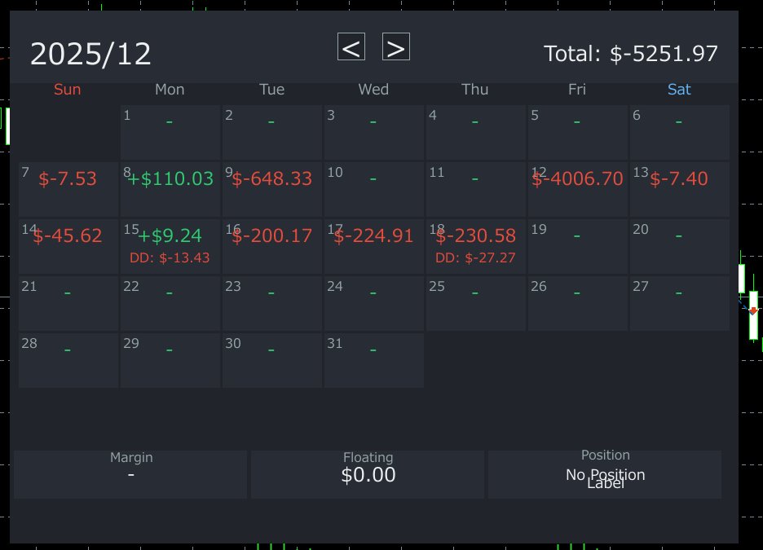This screenshot has height=550, width=763.
Task: Go to the next month with > button
Action: coord(396,46)
